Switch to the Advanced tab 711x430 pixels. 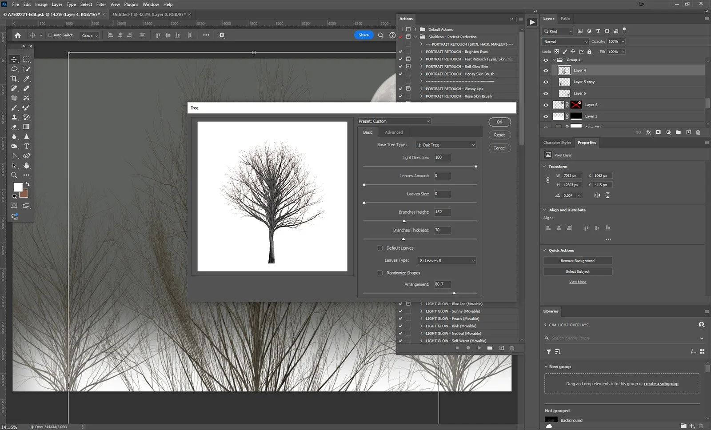[x=394, y=132]
